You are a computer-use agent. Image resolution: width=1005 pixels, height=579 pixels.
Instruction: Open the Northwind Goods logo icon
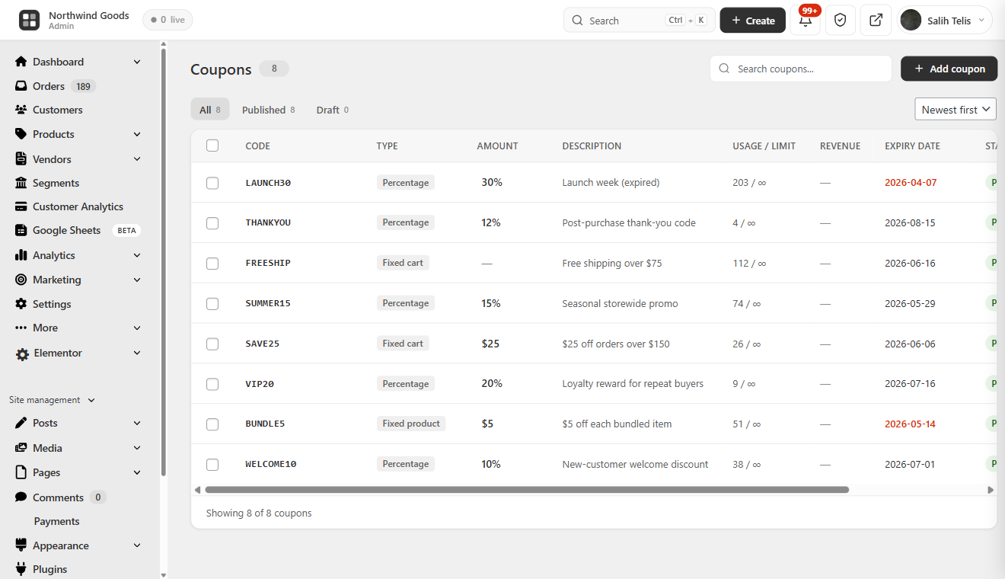[30, 21]
